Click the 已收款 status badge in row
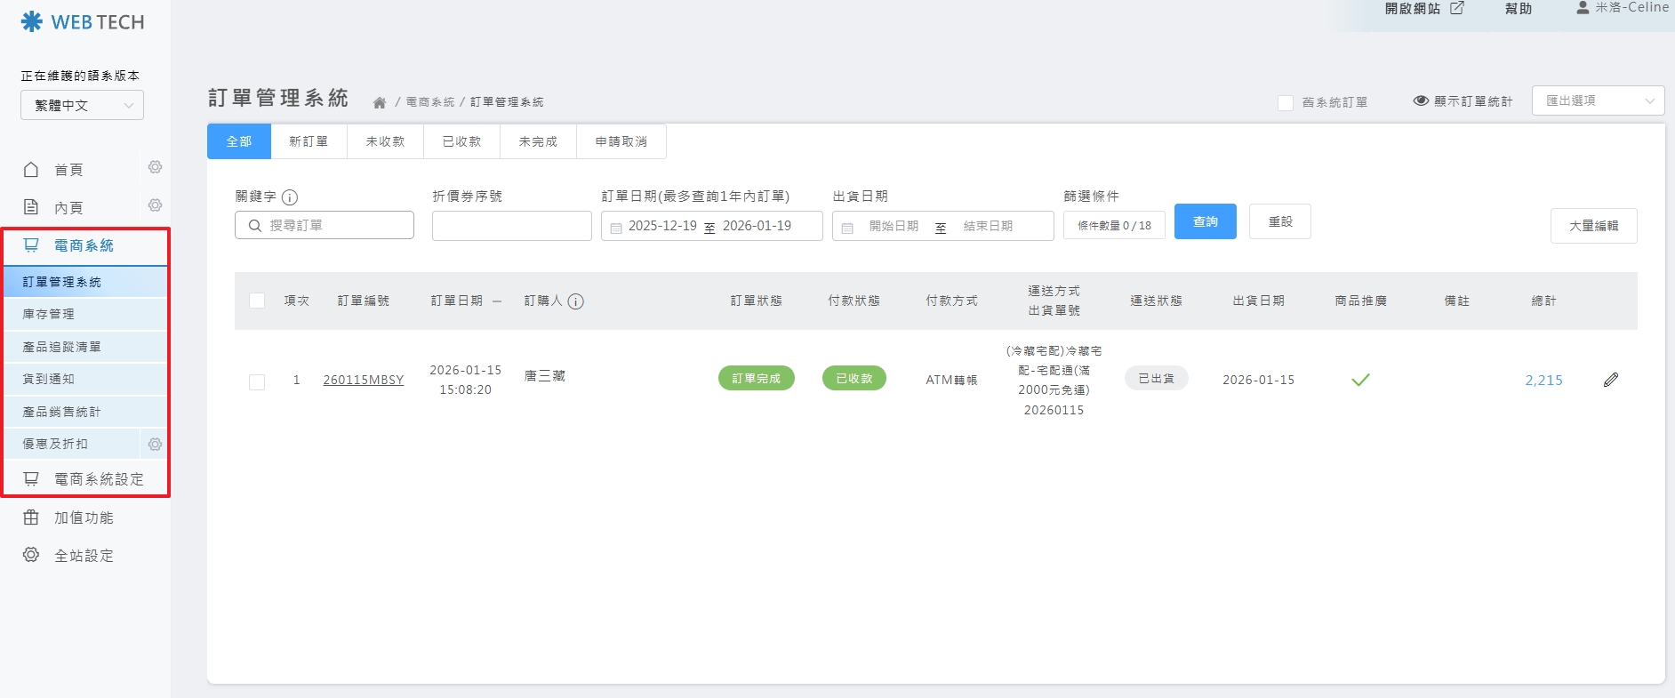1675x698 pixels. pyautogui.click(x=854, y=378)
